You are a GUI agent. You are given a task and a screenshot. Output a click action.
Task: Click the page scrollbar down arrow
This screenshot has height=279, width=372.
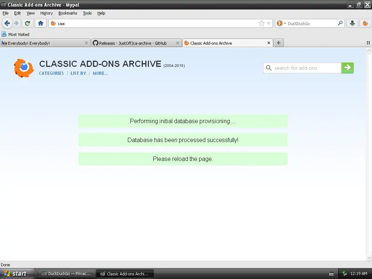(369, 258)
